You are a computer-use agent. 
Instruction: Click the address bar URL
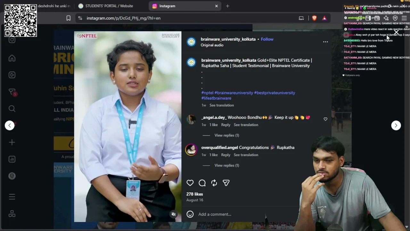[x=124, y=18]
